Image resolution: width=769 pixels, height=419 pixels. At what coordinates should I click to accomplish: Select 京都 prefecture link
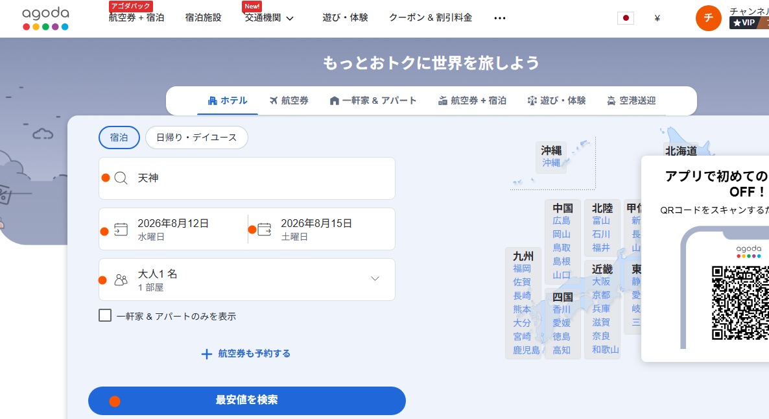pos(601,295)
